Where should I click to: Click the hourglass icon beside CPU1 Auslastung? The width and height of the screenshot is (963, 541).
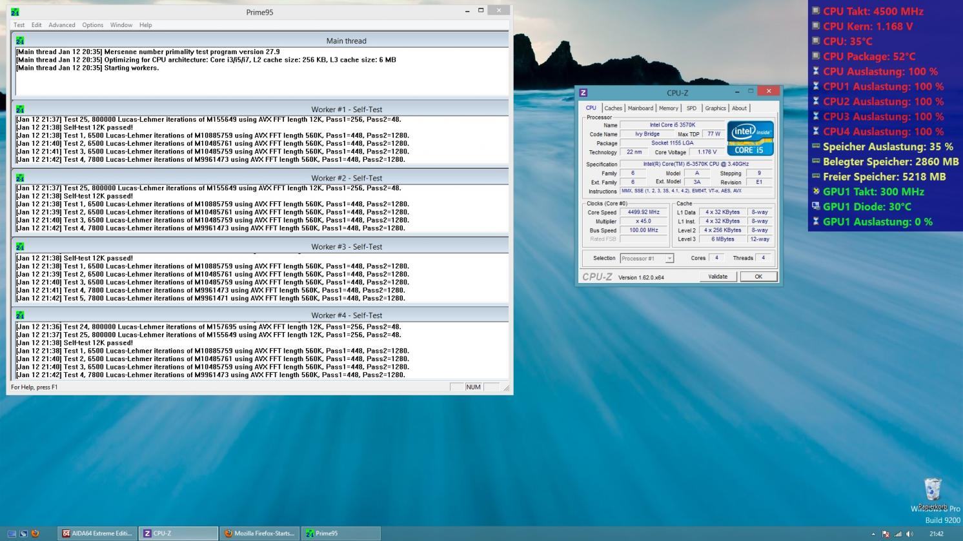coord(816,86)
